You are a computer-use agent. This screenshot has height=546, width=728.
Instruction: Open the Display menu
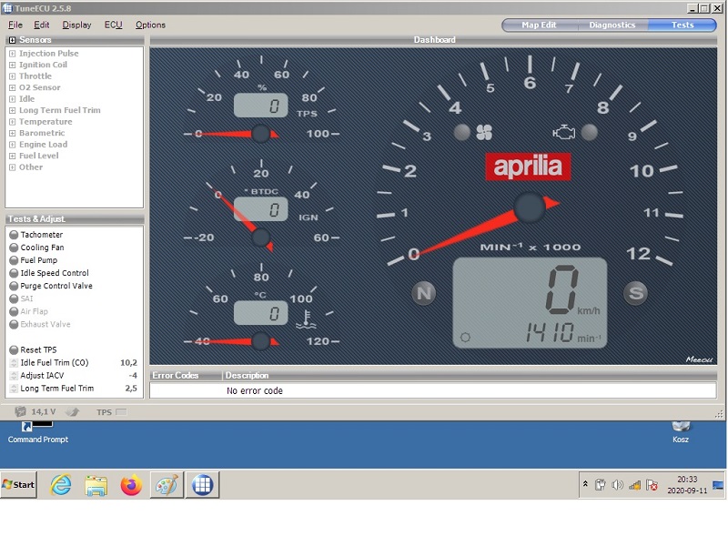coord(76,25)
